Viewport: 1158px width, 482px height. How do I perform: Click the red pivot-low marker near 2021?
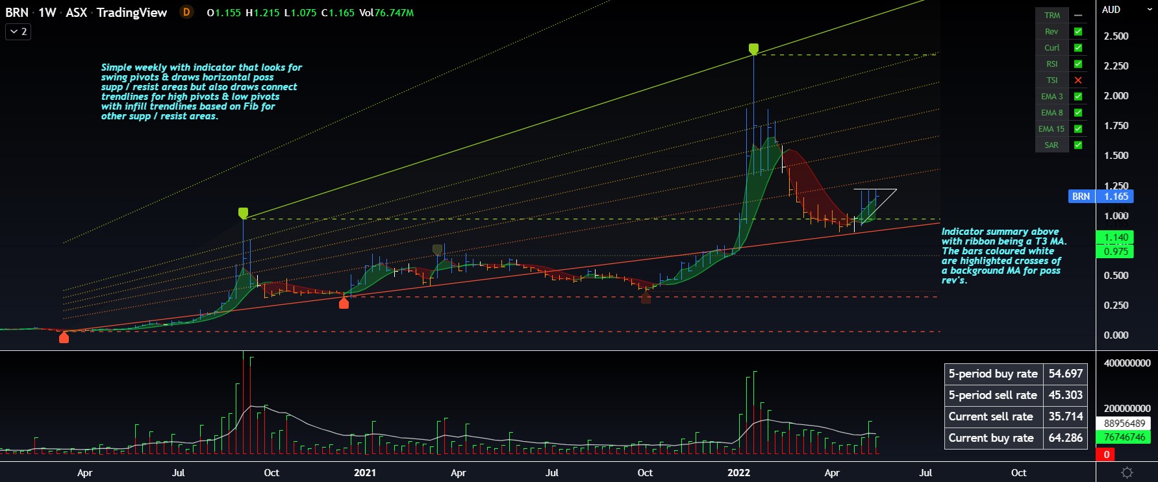point(344,303)
